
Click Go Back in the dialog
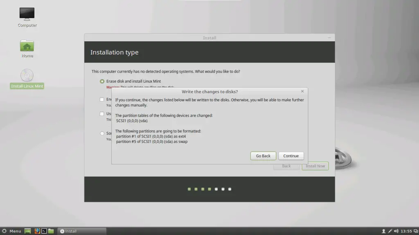[x=263, y=156]
